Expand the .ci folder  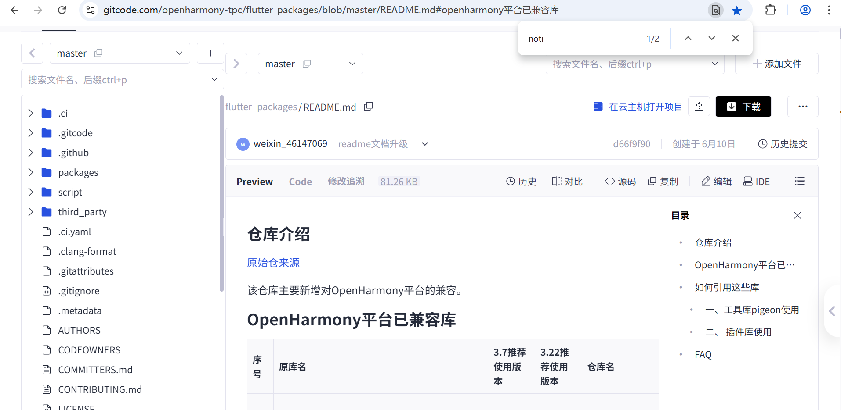point(31,113)
